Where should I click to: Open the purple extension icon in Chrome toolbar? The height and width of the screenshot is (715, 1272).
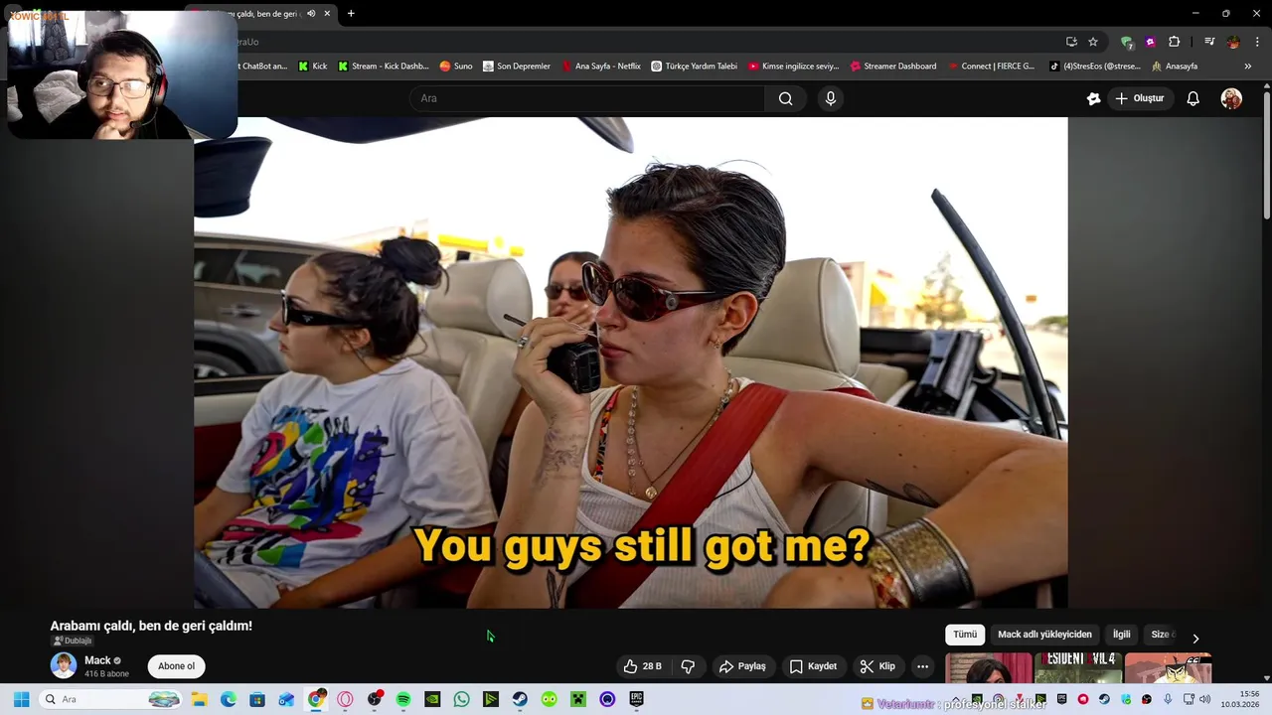click(1151, 42)
